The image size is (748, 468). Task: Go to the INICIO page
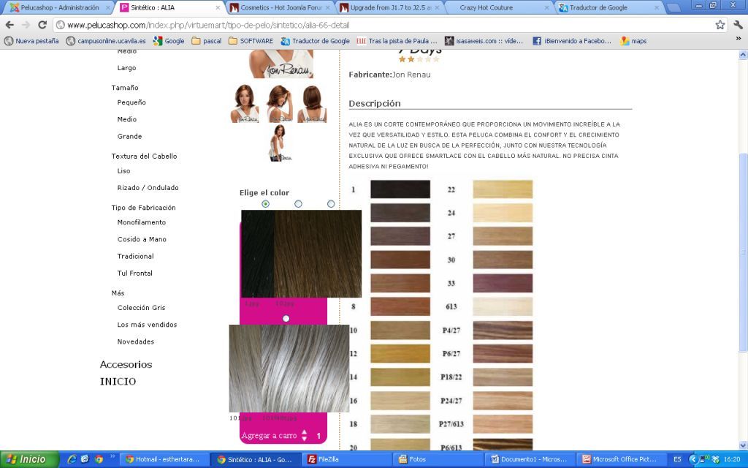pyautogui.click(x=118, y=381)
